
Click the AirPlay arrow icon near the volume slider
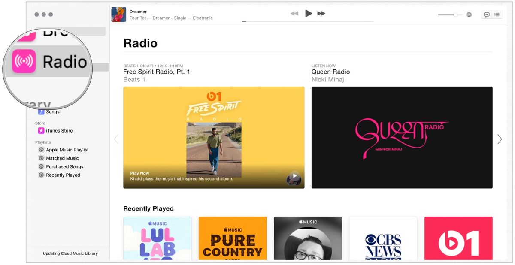[x=469, y=14]
